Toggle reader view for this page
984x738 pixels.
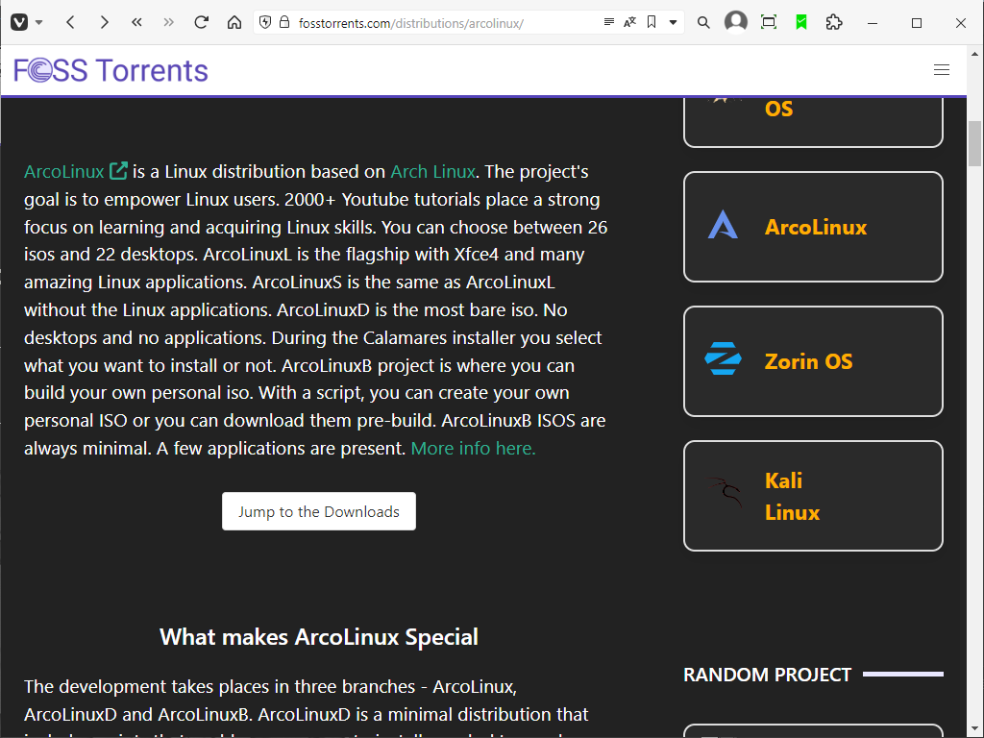[x=608, y=22]
